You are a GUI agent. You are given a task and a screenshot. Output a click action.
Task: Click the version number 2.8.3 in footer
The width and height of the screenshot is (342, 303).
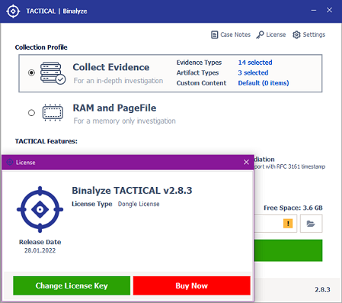pyautogui.click(x=322, y=289)
